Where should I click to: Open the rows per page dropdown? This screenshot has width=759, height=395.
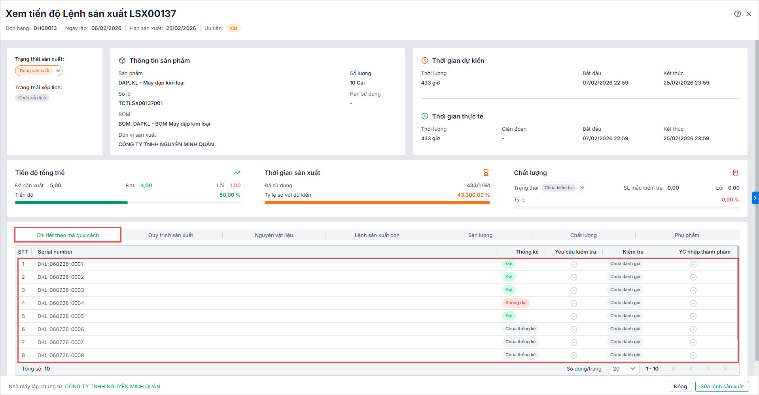tap(623, 369)
